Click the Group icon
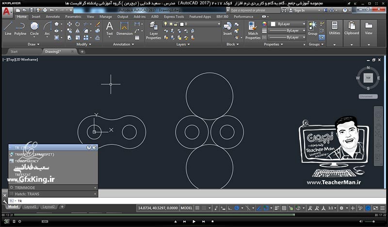Image resolution: width=388 pixels, height=227 pixels. point(312,28)
